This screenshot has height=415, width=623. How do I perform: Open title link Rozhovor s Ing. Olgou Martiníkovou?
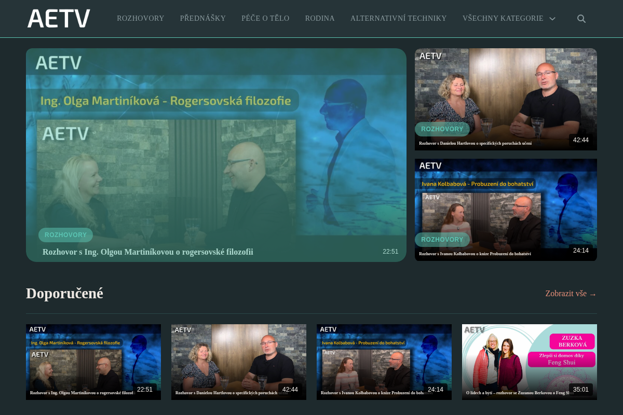click(x=148, y=252)
